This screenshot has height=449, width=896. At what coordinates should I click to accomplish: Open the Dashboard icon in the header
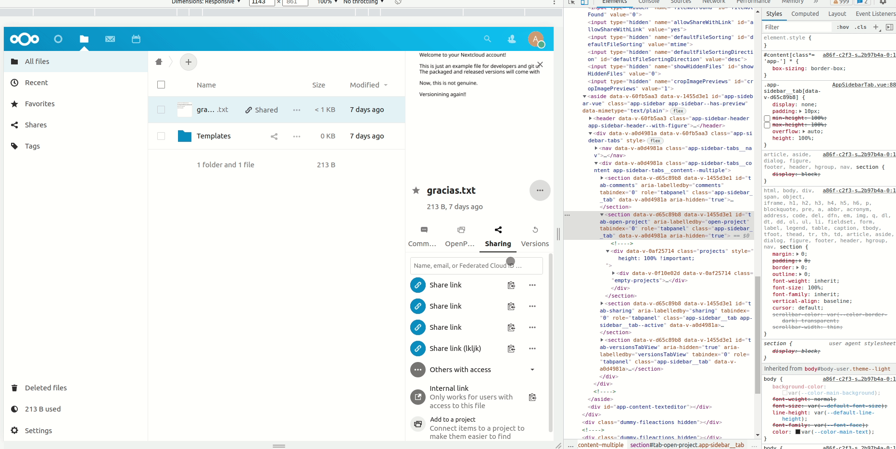pos(58,39)
